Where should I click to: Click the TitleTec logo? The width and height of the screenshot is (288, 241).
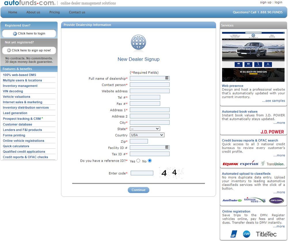click(266, 234)
